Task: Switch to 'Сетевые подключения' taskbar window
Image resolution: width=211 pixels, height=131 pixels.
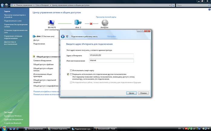Action: (58, 129)
